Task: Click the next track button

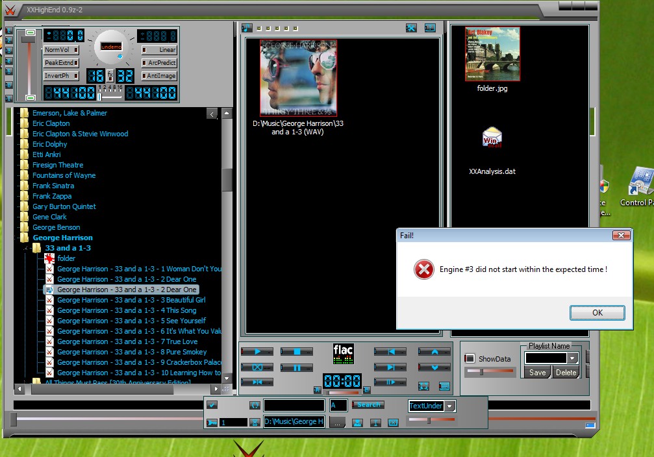Action: point(390,367)
